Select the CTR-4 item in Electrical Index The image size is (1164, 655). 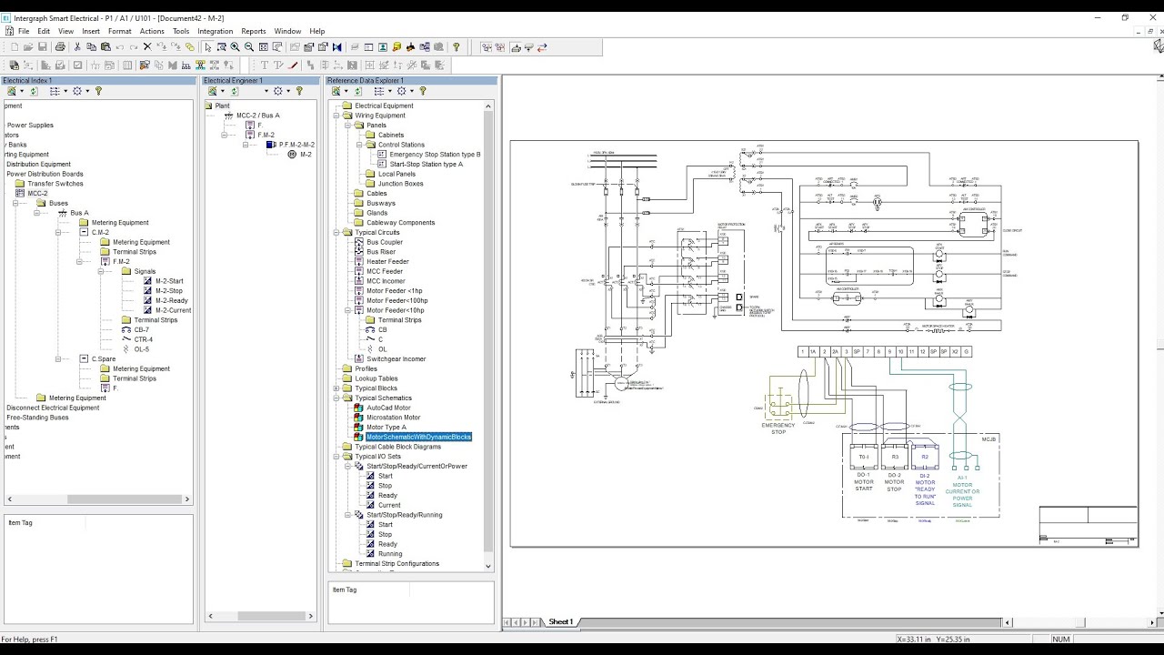[144, 339]
